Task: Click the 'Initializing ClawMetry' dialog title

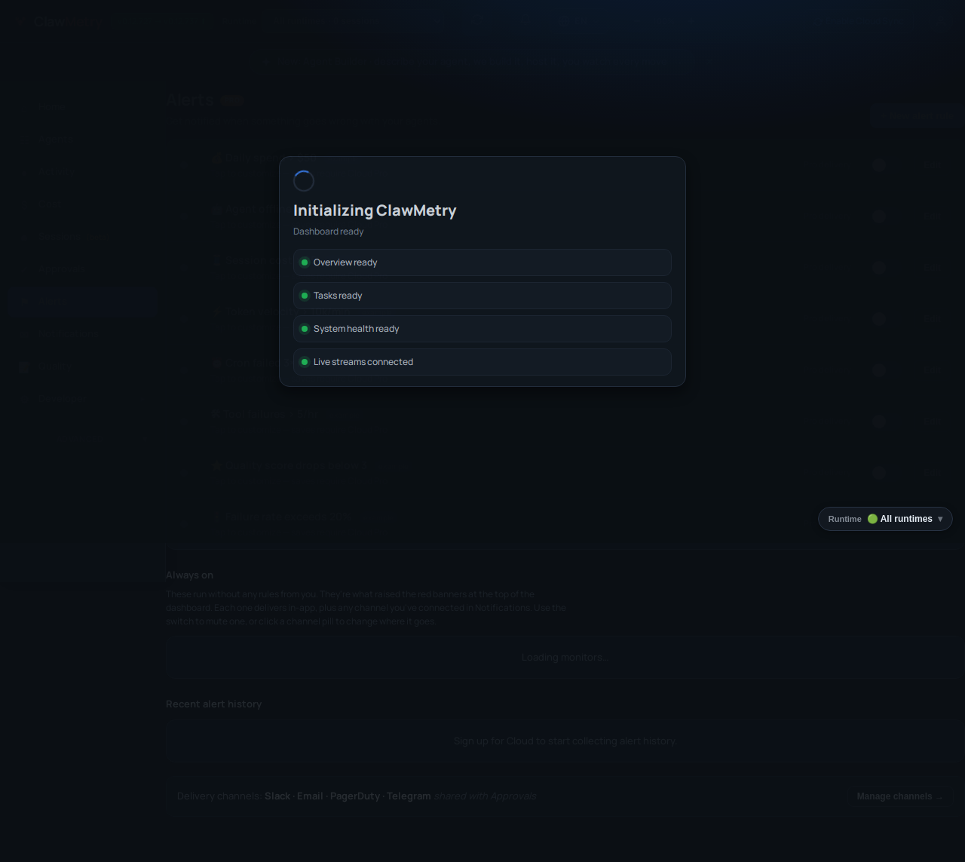Action: 375,210
